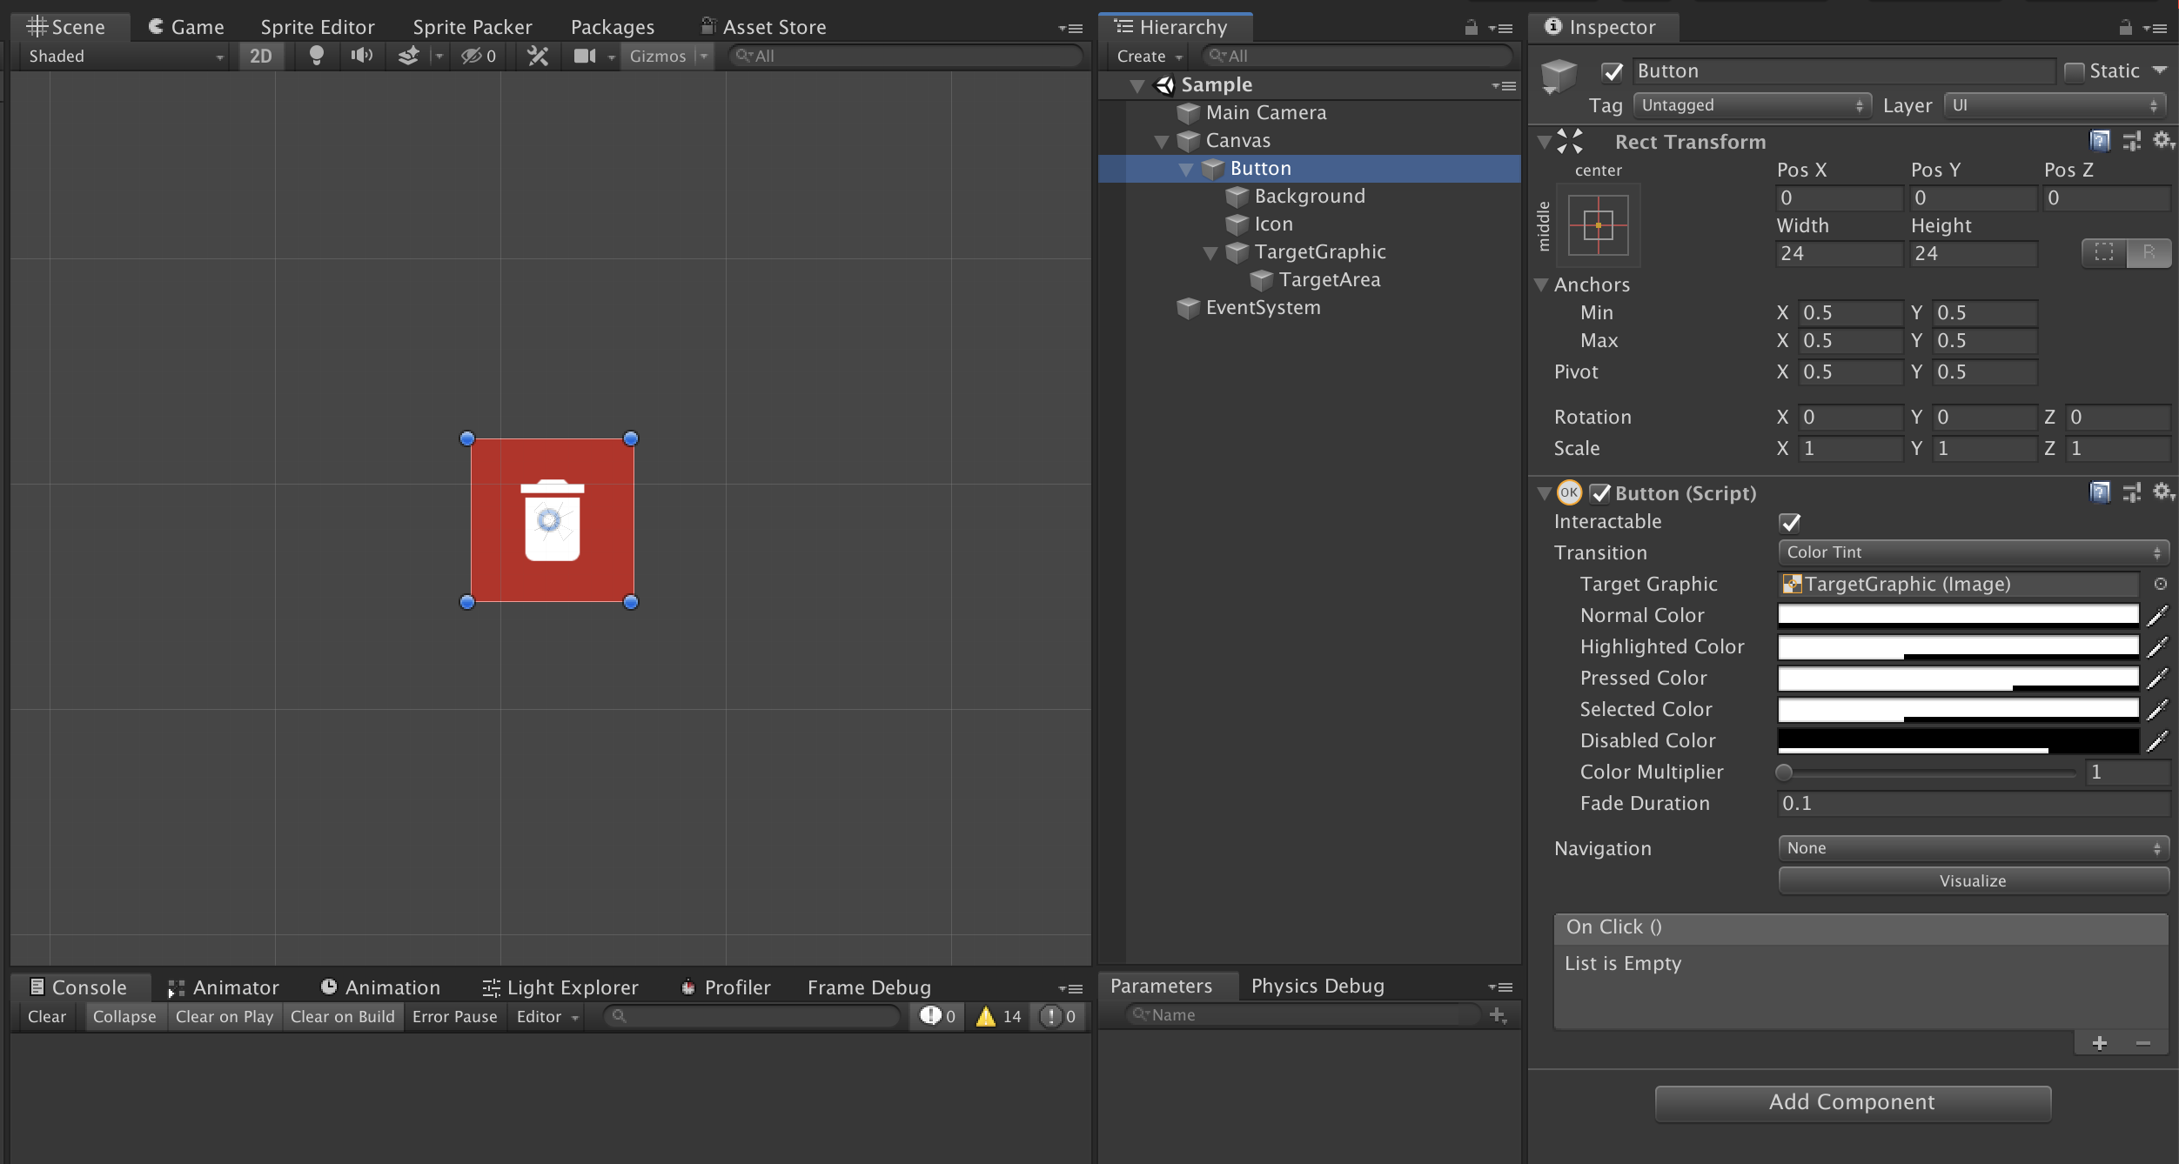
Task: Click the anchor presets square icon
Action: [1599, 225]
